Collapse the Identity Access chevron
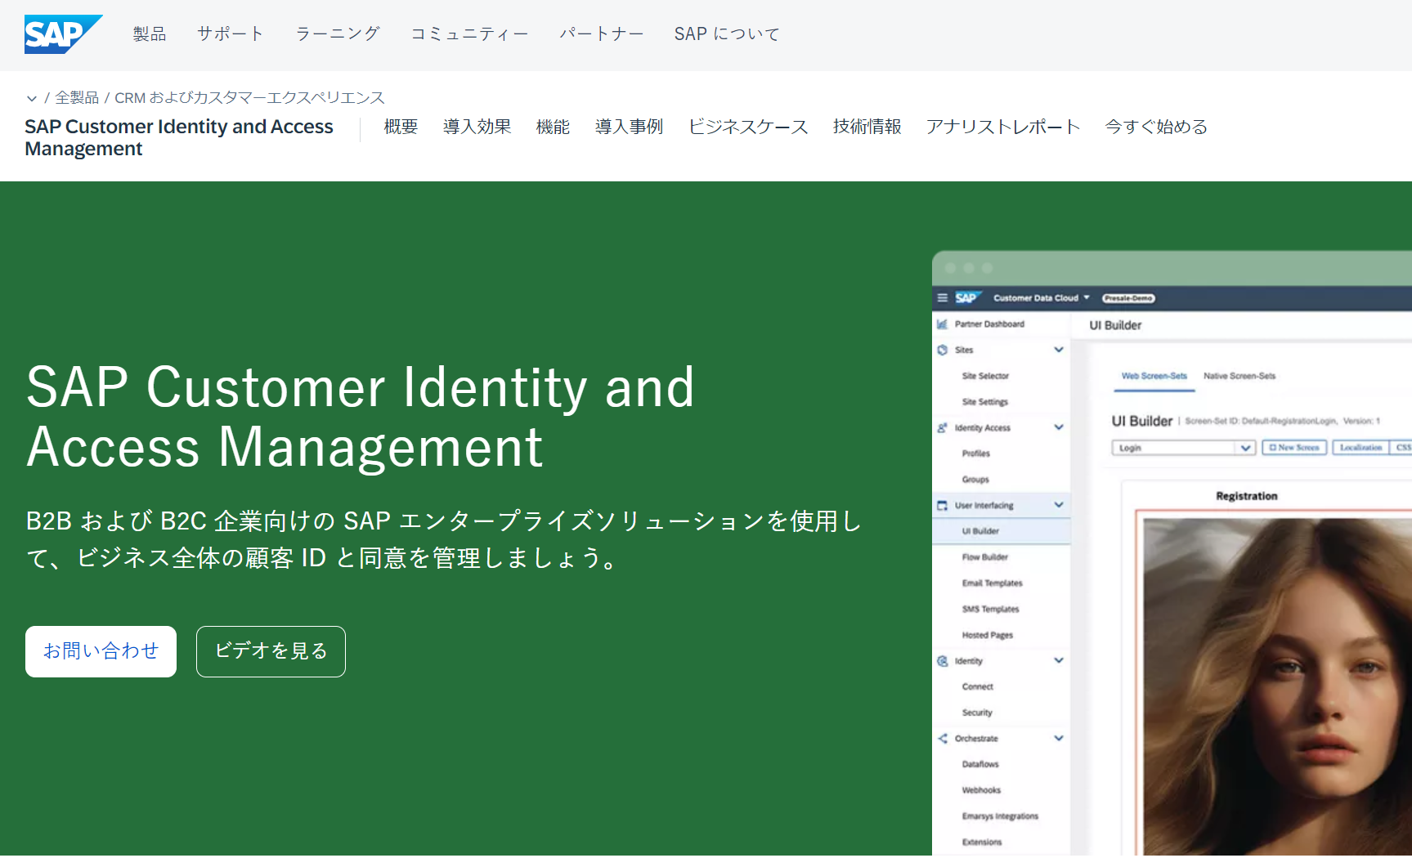Screen dimensions: 1412x858 [x=1059, y=427]
